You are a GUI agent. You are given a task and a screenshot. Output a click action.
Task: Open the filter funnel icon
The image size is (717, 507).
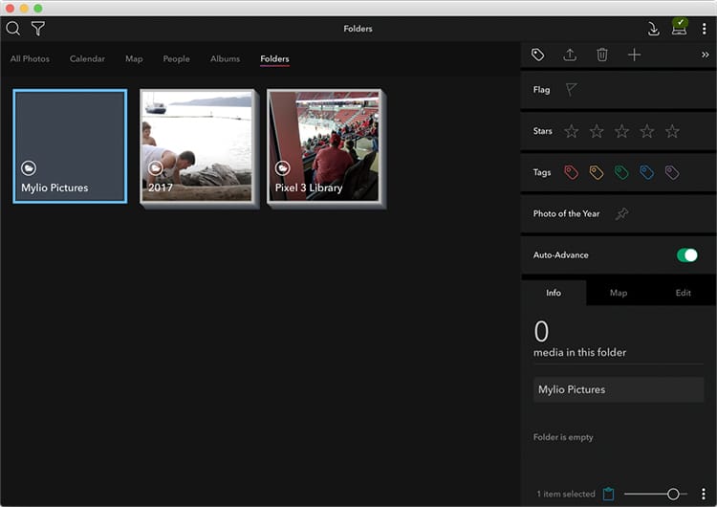coord(38,29)
